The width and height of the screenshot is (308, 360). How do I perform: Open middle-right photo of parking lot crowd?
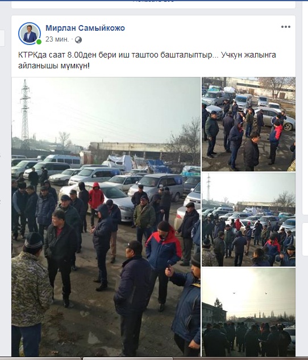pos(248,220)
